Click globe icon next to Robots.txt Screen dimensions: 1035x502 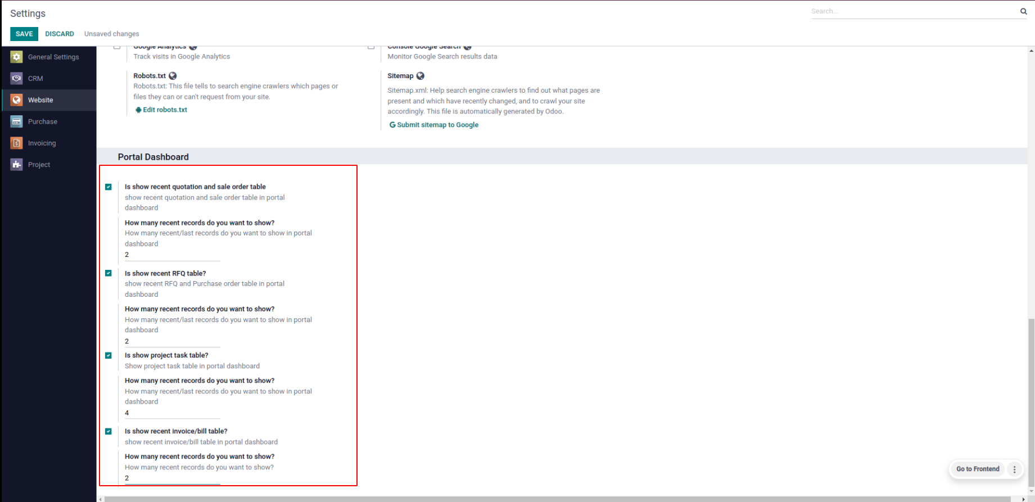(173, 76)
